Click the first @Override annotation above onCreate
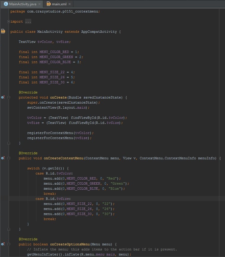Viewport: 225px width, 257px height. click(28, 92)
